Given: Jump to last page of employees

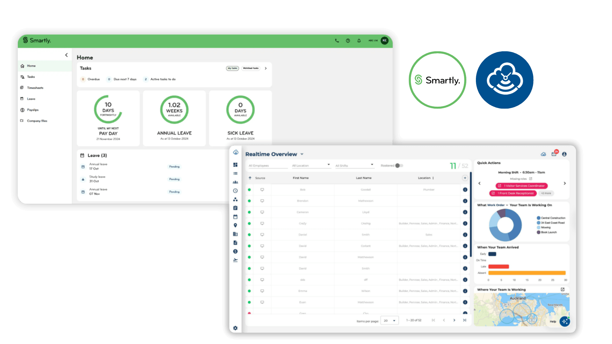Looking at the screenshot, I should pos(465,320).
